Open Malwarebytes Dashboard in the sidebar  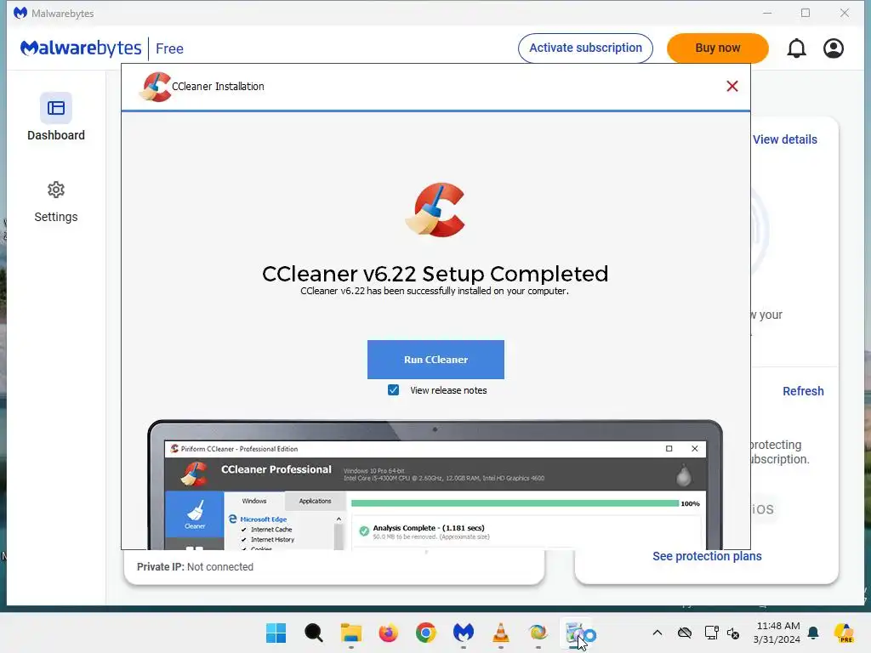pyautogui.click(x=56, y=116)
